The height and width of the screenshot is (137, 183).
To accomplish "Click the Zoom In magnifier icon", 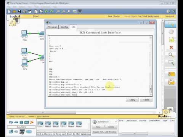I will pos(58,12).
